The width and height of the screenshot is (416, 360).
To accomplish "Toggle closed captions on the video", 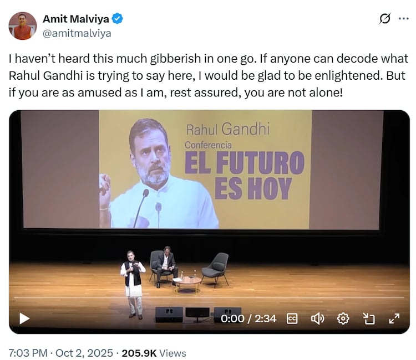I will click(x=292, y=318).
